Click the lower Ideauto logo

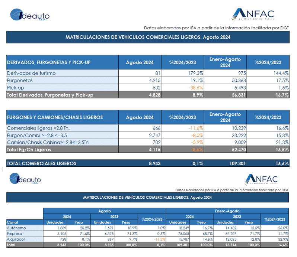click(x=25, y=179)
